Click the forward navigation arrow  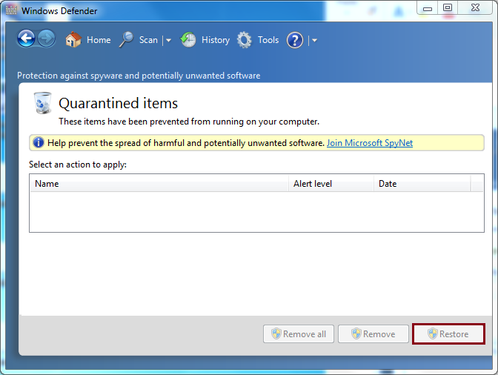tap(47, 39)
